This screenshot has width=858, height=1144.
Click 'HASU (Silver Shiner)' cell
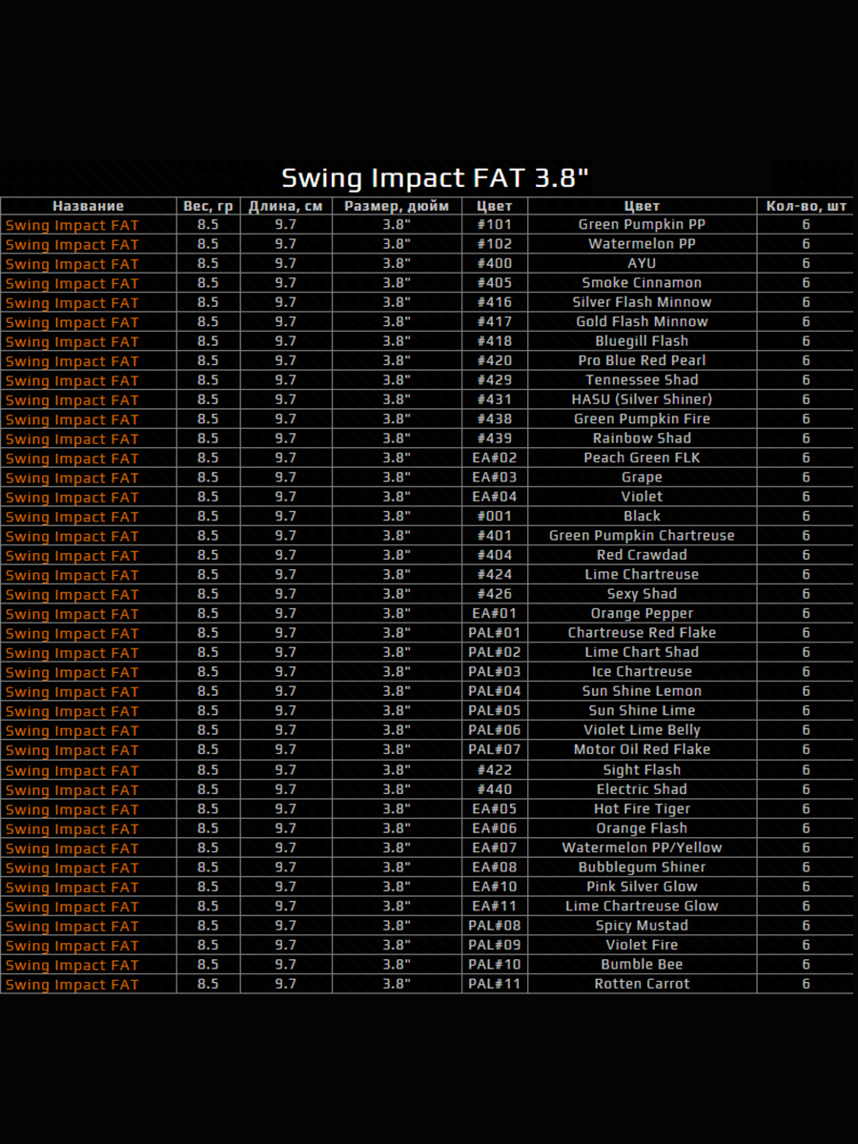643,399
